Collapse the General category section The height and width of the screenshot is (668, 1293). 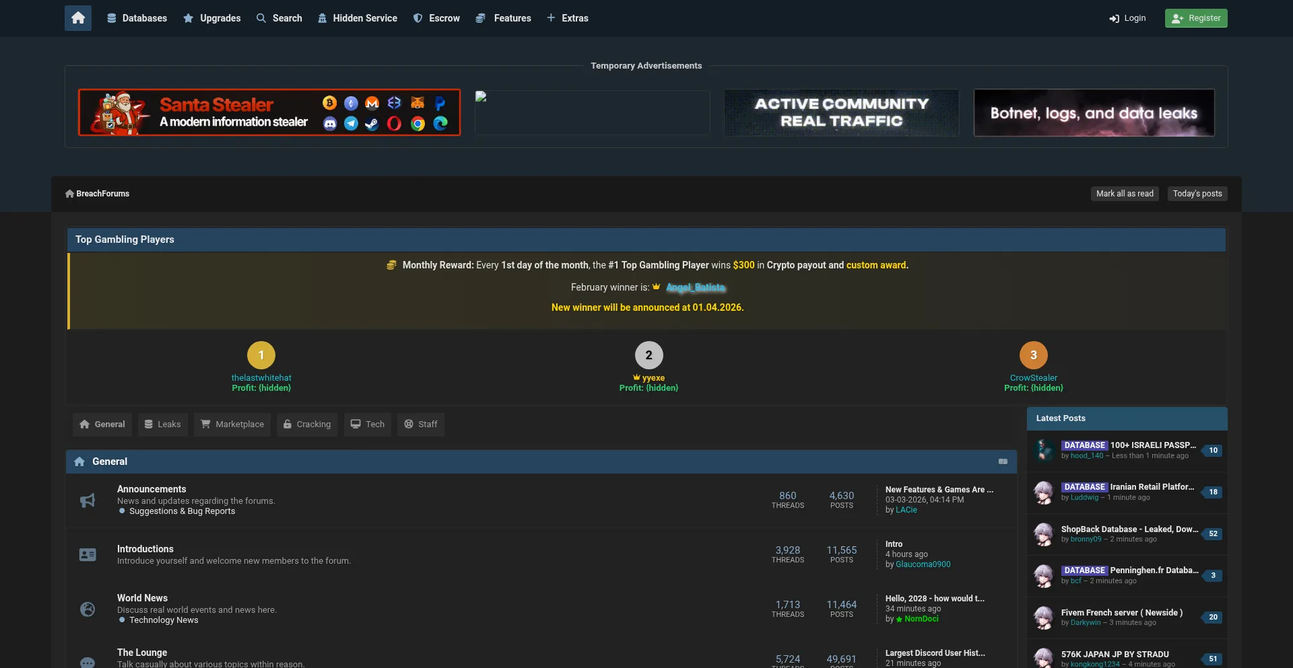(1003, 461)
